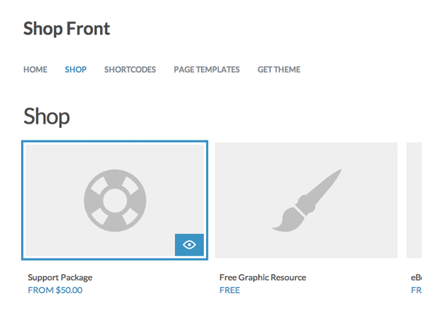Open the SHORTCODES menu item
Viewport: 422px width, 316px height.
coord(130,70)
